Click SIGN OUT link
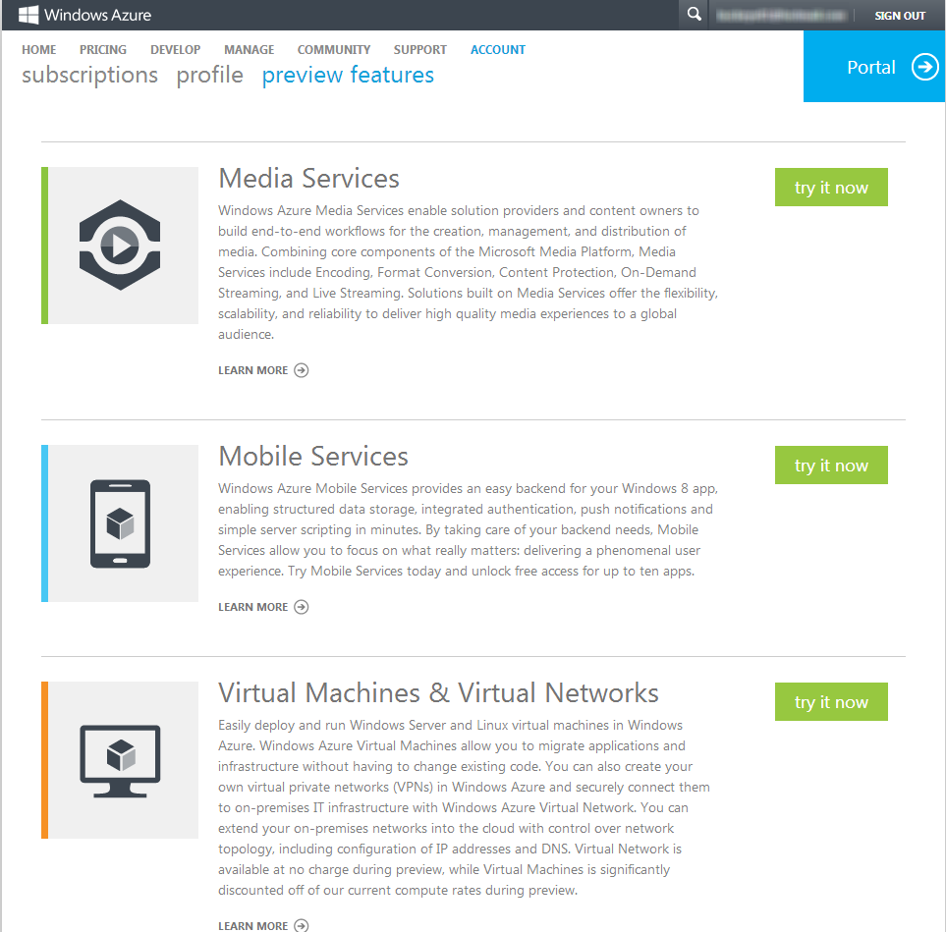The image size is (946, 932). click(900, 16)
